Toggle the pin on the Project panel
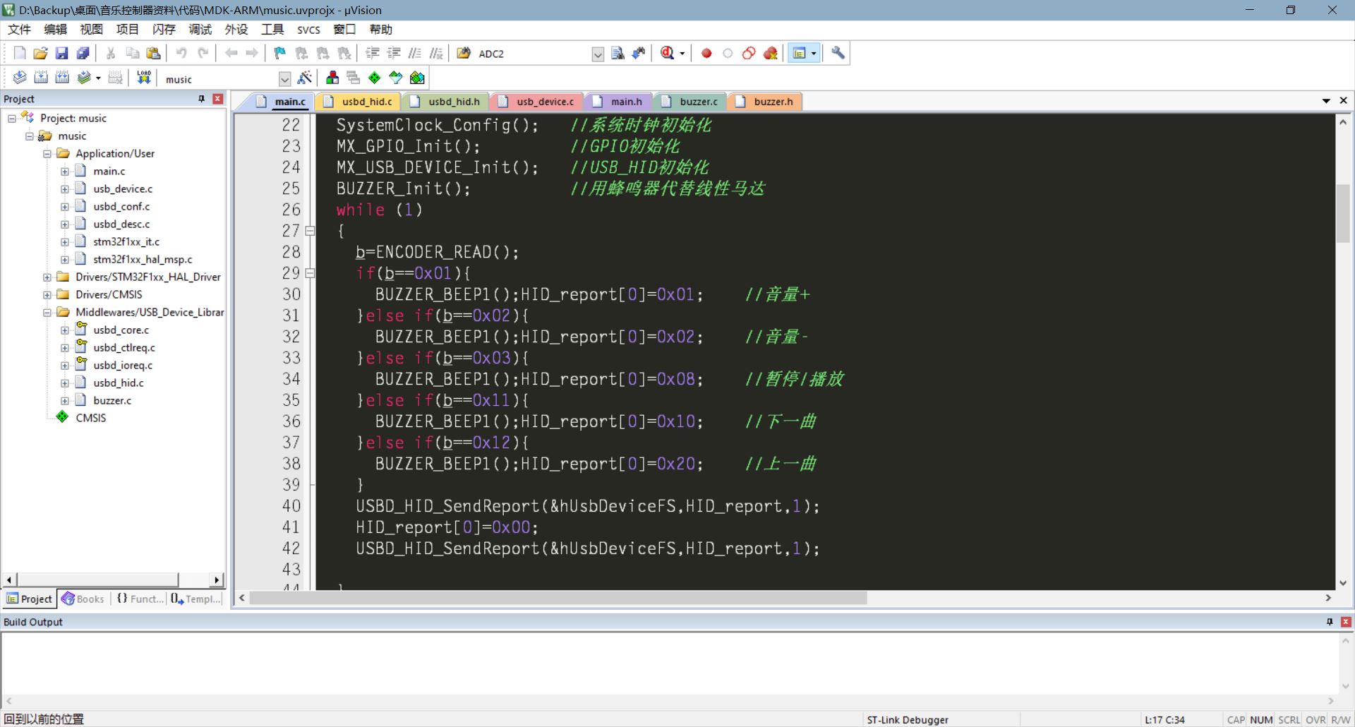This screenshot has width=1355, height=727. [202, 99]
